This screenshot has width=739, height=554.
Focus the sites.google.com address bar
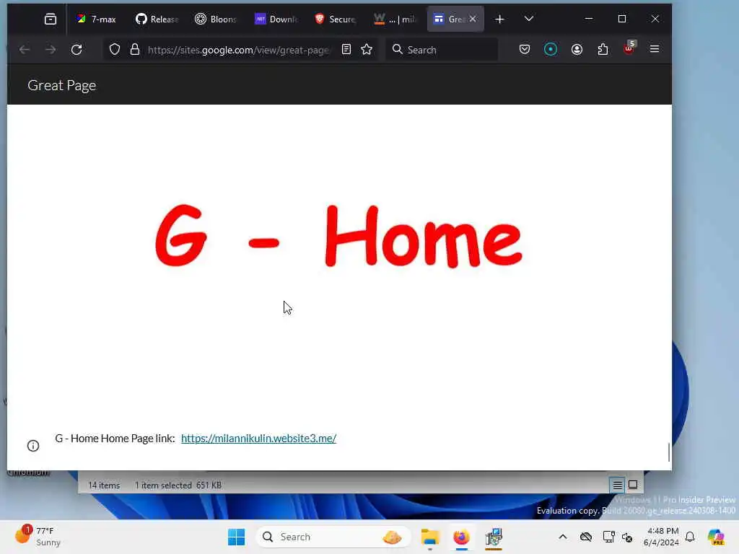(x=238, y=50)
